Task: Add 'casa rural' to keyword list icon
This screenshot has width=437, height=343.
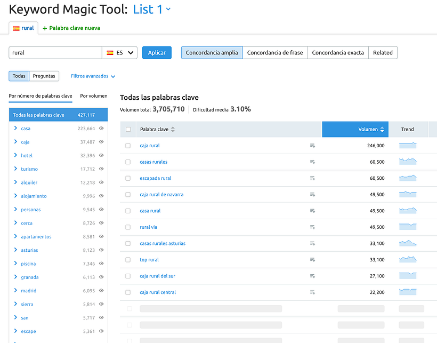Action: click(312, 211)
